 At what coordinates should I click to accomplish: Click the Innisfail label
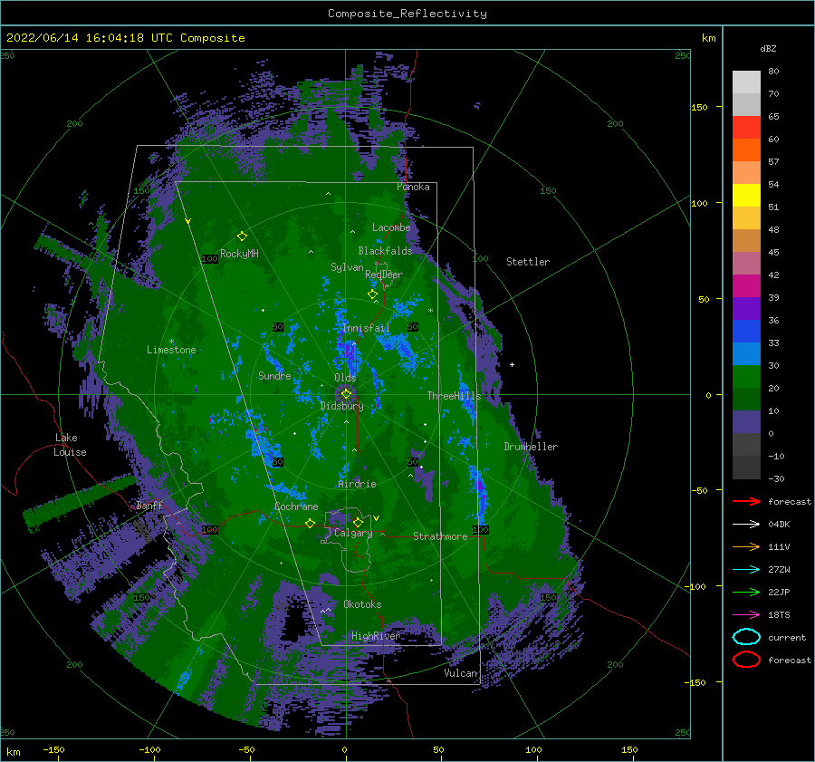366,328
